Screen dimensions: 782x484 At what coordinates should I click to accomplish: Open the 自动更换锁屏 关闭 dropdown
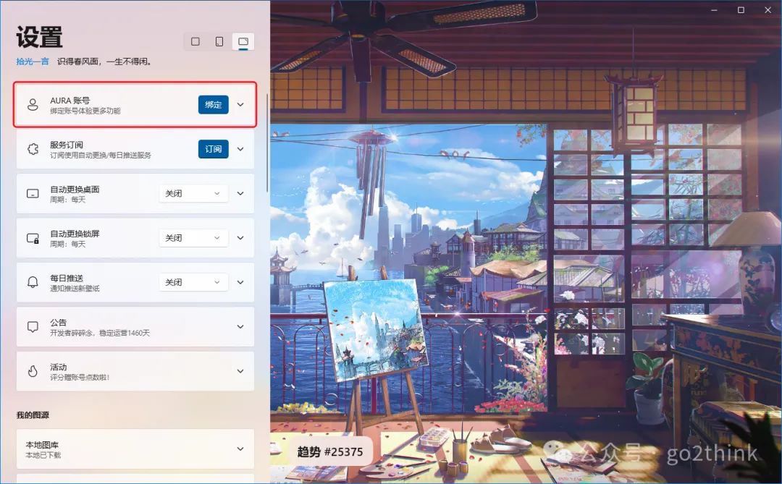(x=193, y=238)
